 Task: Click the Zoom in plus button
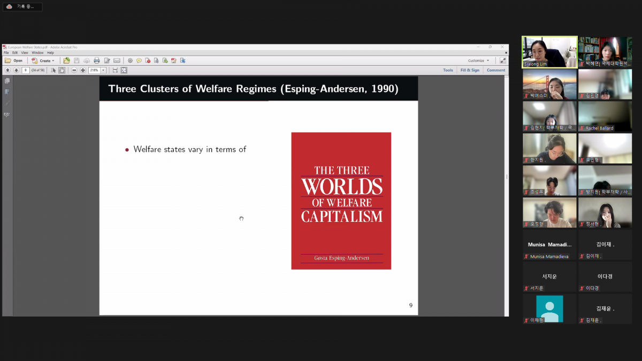[x=83, y=70]
